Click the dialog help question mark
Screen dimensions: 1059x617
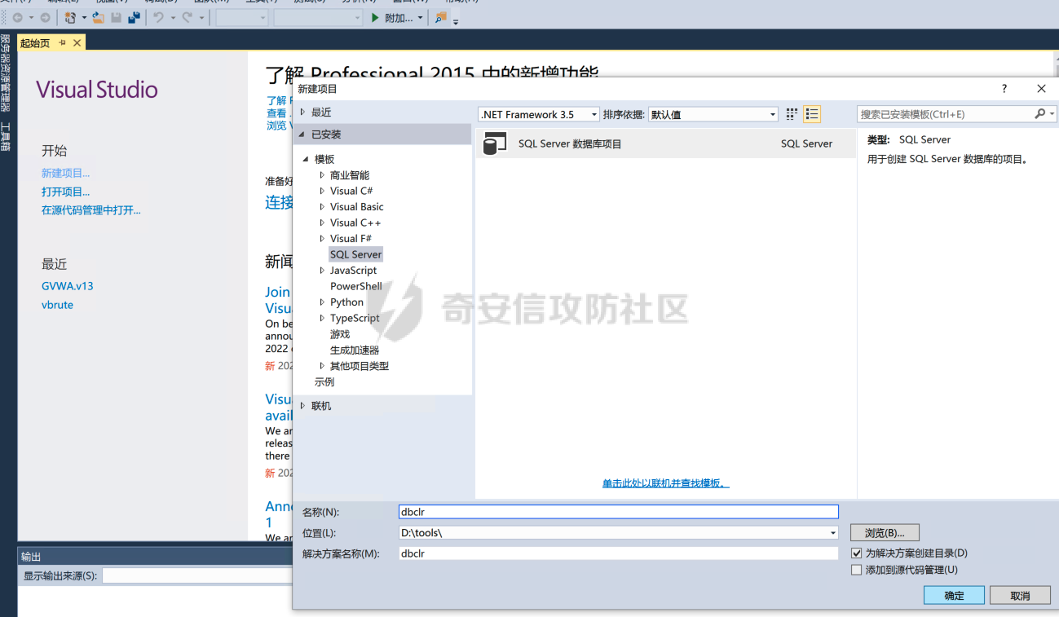click(x=1004, y=89)
